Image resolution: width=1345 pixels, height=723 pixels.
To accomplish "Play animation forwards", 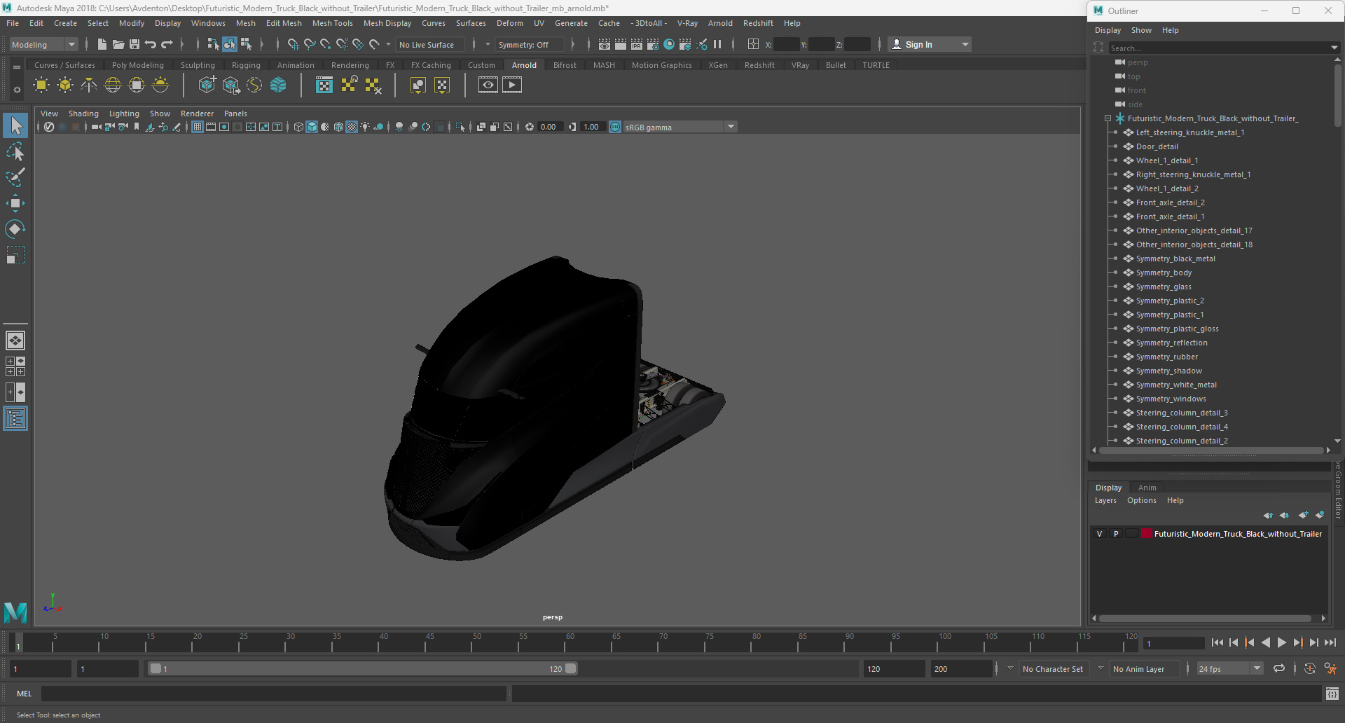I will (x=1282, y=642).
